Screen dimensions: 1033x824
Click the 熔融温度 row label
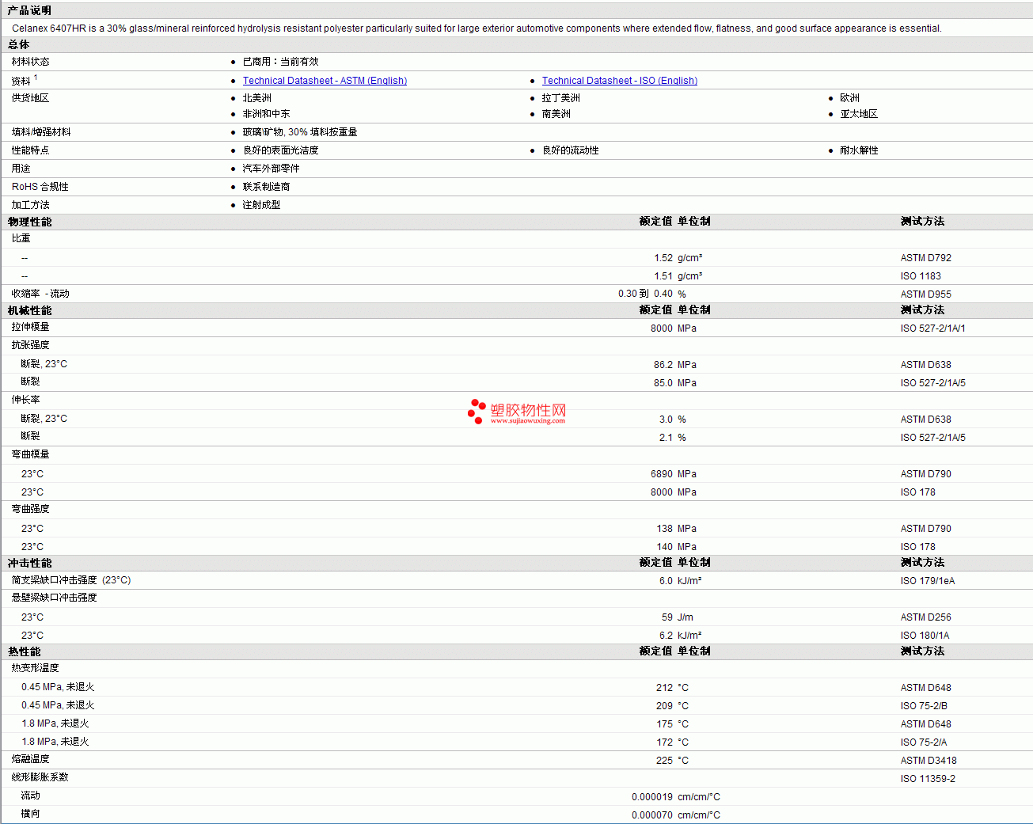[31, 759]
